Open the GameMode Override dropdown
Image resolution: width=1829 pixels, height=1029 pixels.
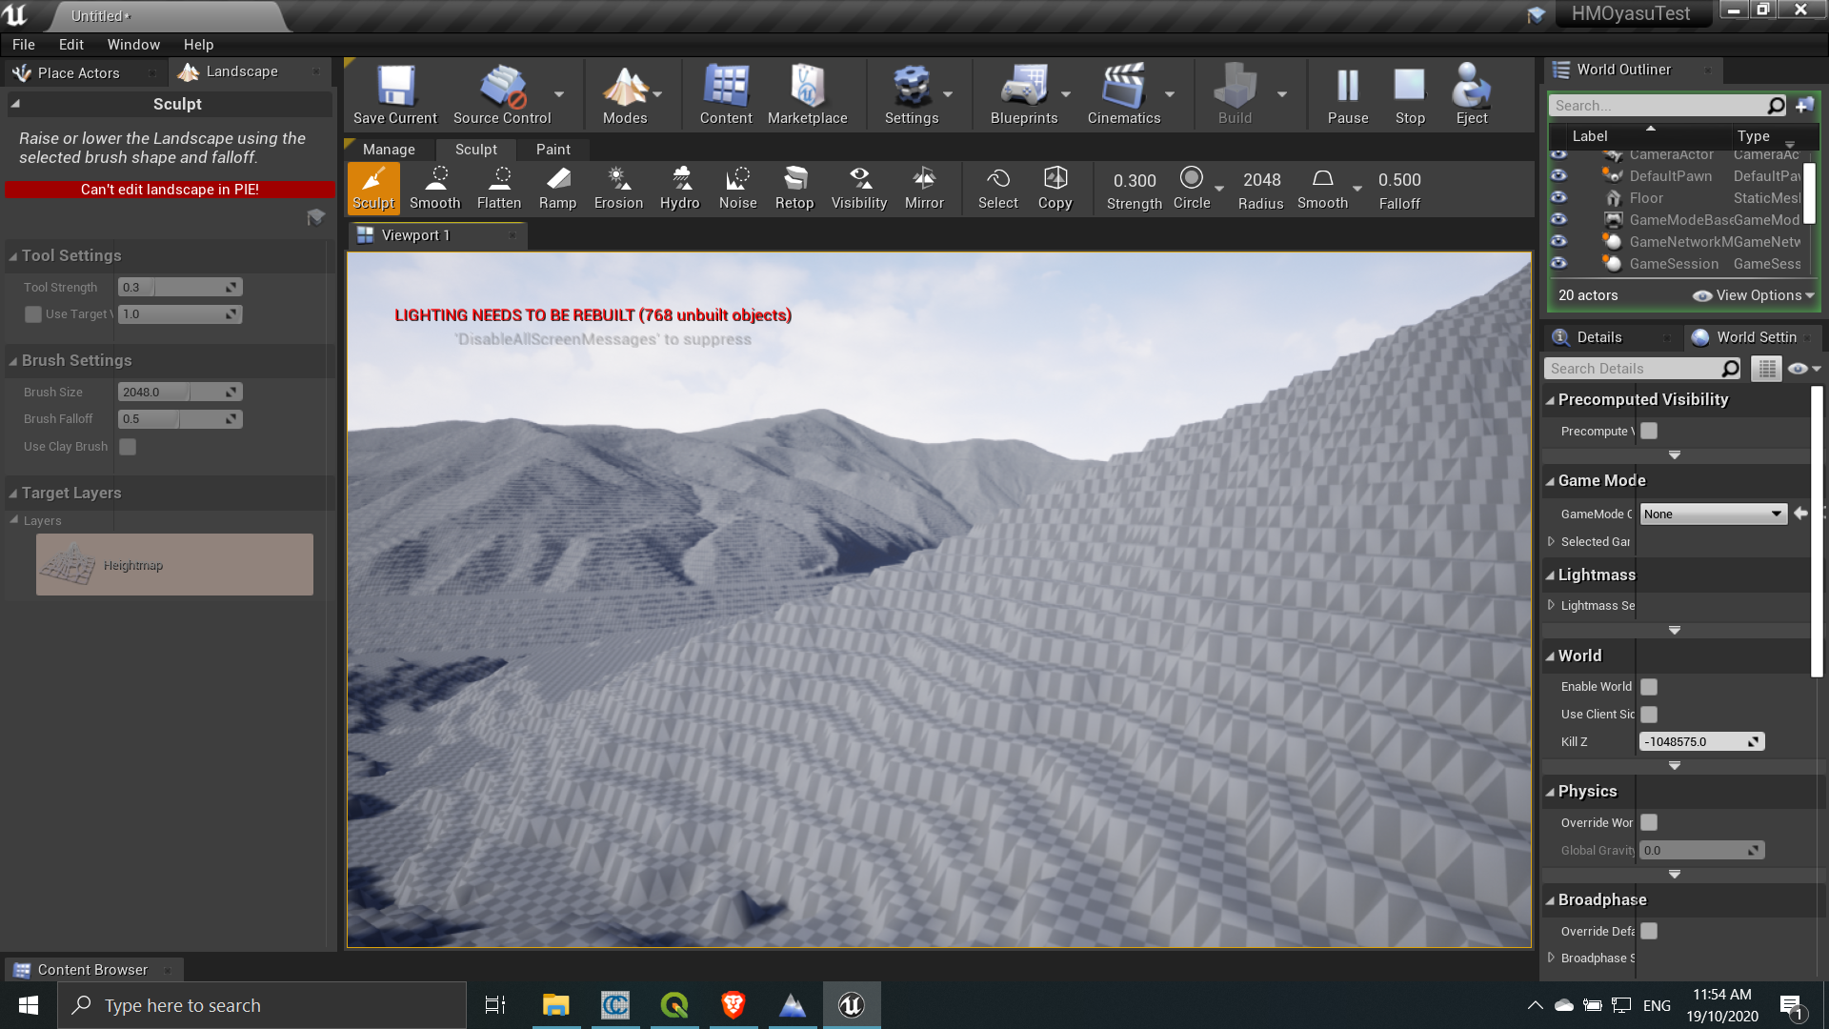tap(1712, 514)
